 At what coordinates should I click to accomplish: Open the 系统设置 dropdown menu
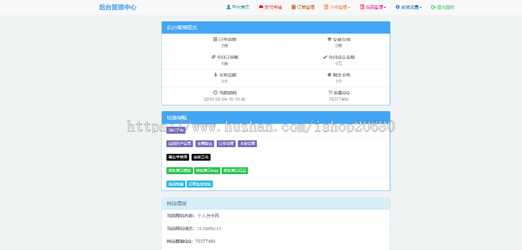click(408, 8)
